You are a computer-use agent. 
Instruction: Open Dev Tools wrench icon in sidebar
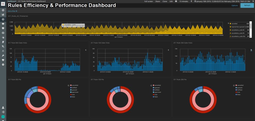(3, 56)
